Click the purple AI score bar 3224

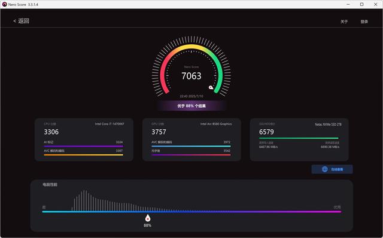[84, 147]
